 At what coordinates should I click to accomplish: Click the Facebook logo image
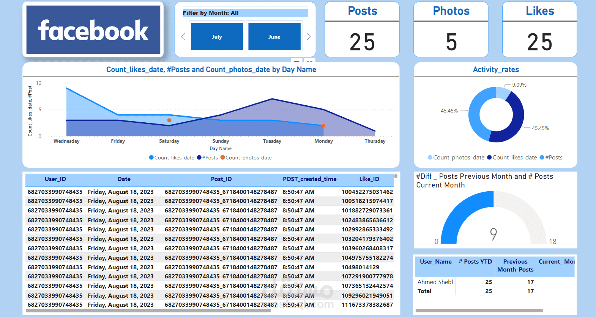93,30
